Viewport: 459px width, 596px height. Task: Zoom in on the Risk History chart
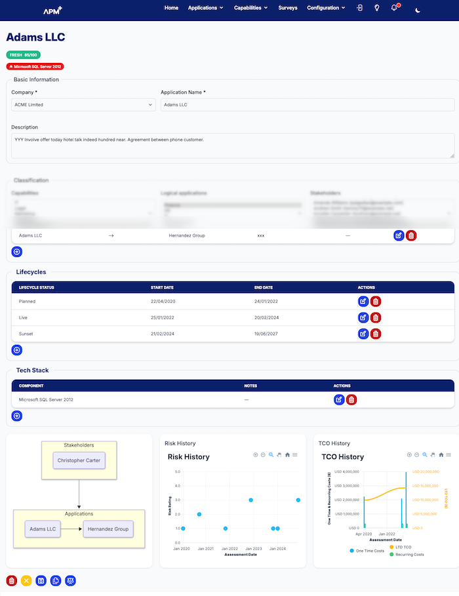(256, 455)
